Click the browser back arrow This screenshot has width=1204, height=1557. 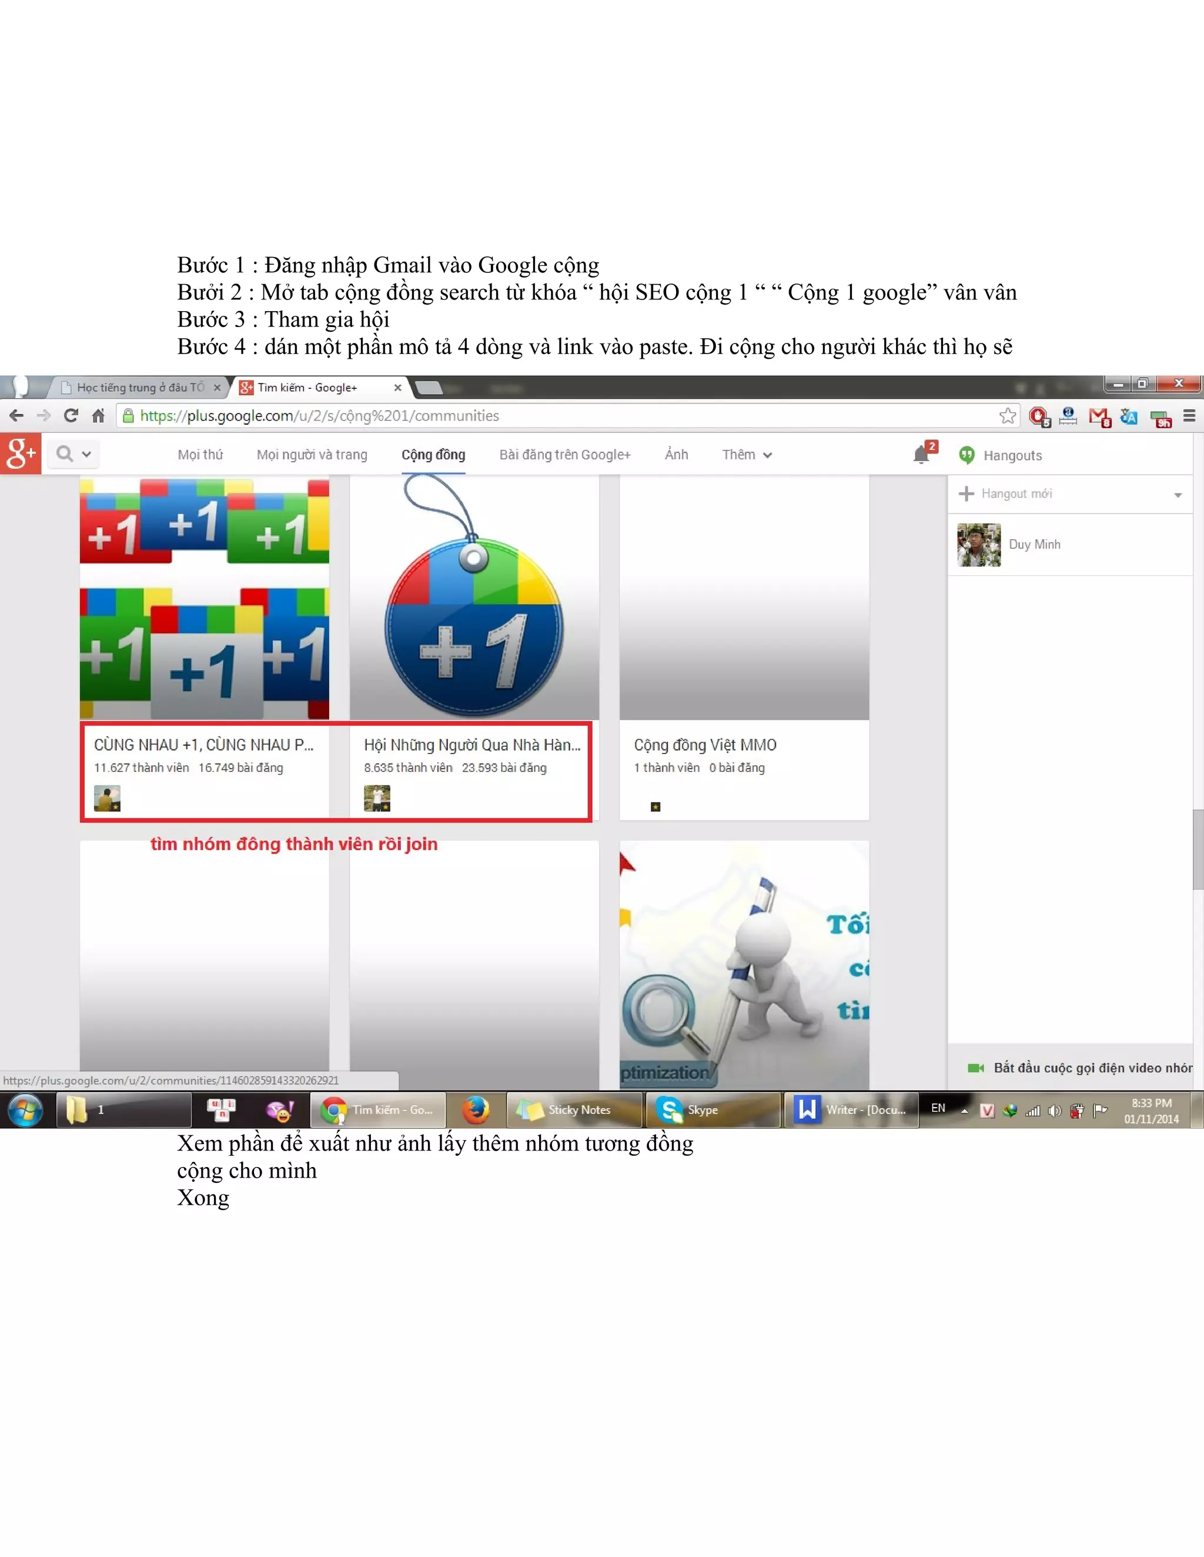pos(16,416)
